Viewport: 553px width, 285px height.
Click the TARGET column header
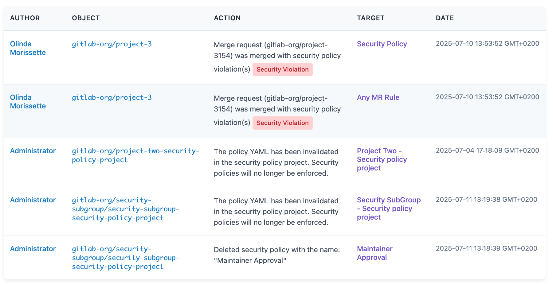click(371, 18)
